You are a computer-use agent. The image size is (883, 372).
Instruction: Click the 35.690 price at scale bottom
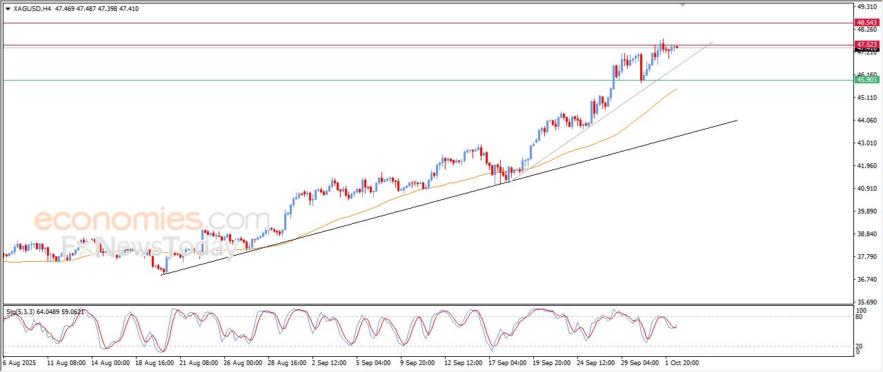866,302
